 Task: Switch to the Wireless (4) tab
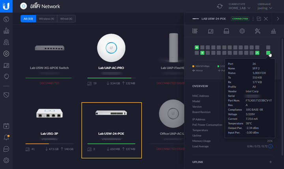pos(47,19)
